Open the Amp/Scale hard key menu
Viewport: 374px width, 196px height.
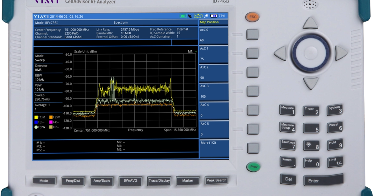(102, 181)
